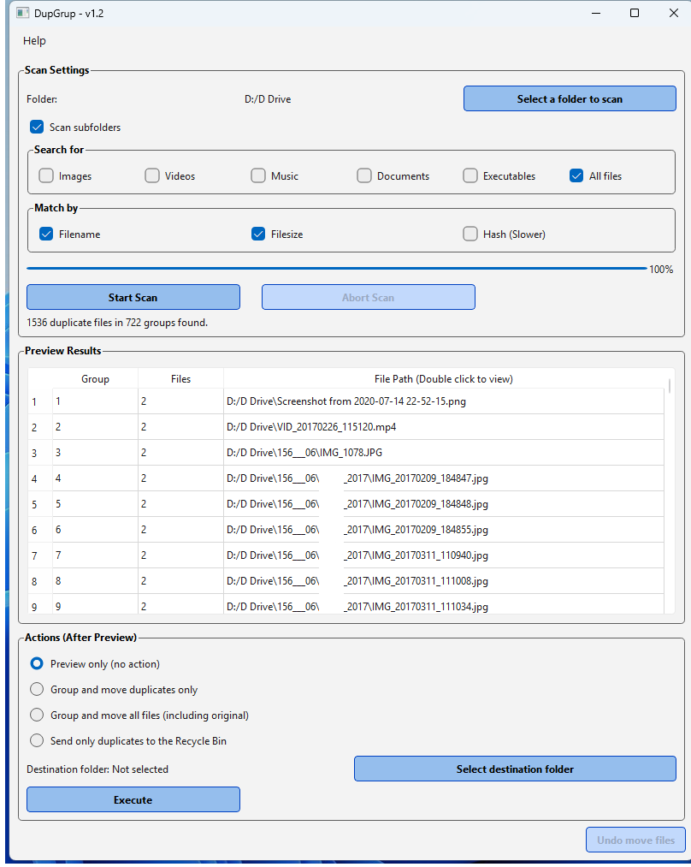691x867 pixels.
Task: Click the Start Scan button
Action: [x=133, y=296]
